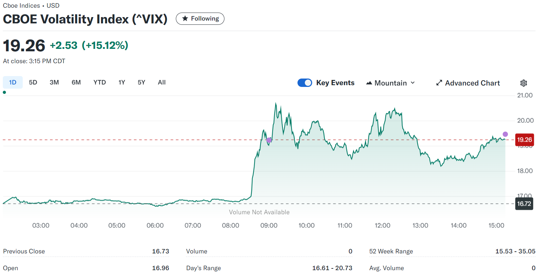
Task: Click the key event marker near 09:00
Action: point(269,140)
